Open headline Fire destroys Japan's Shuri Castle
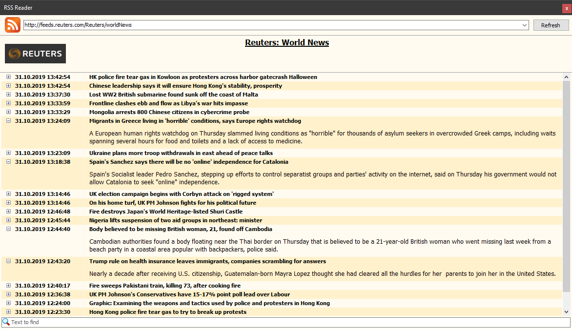Screen dimensions: 572x329 point(166,212)
